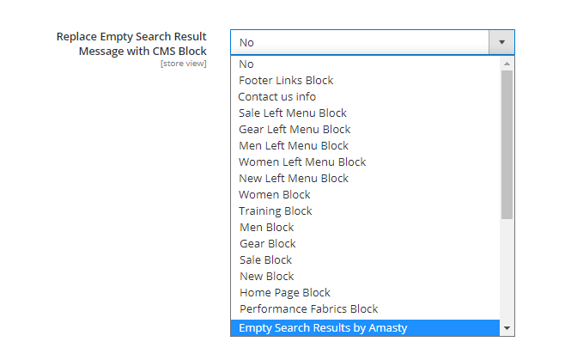571x360 pixels.
Task: Select Contact us info option
Action: 276,96
